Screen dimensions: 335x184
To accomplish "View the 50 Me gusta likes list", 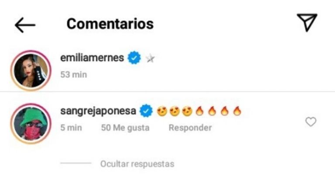I will pos(125,128).
